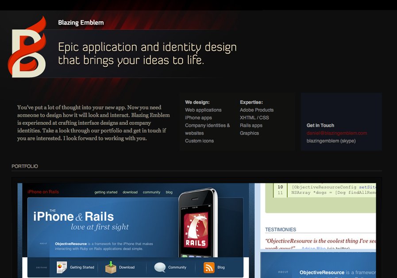
Task: Click 'love at first sight' subtitle
Action: click(x=100, y=227)
